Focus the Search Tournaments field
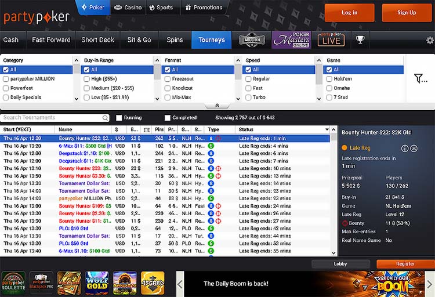The height and width of the screenshot is (297, 435). 55,118
